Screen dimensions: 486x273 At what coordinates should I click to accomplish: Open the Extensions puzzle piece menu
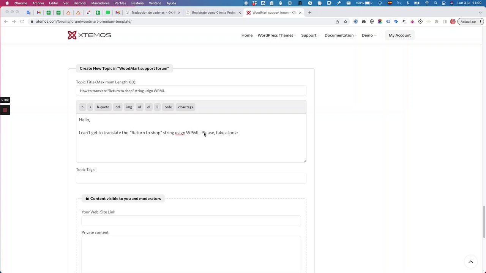point(436,22)
